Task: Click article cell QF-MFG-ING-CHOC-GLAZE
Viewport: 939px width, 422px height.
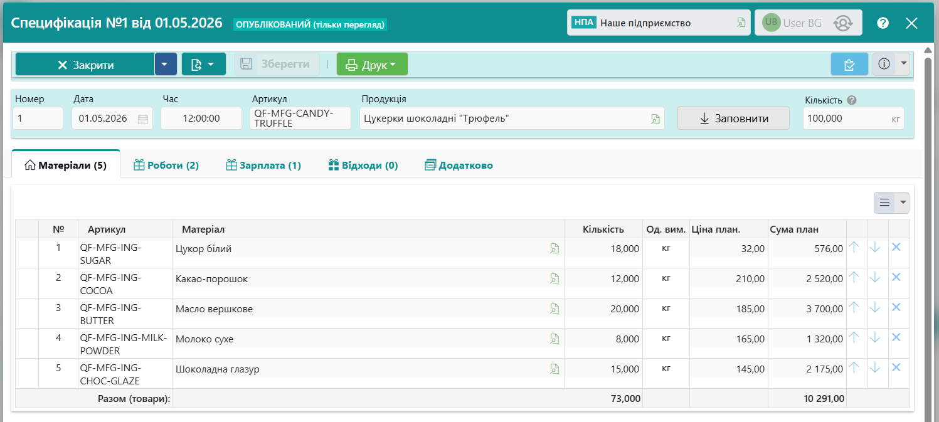Action: point(125,374)
